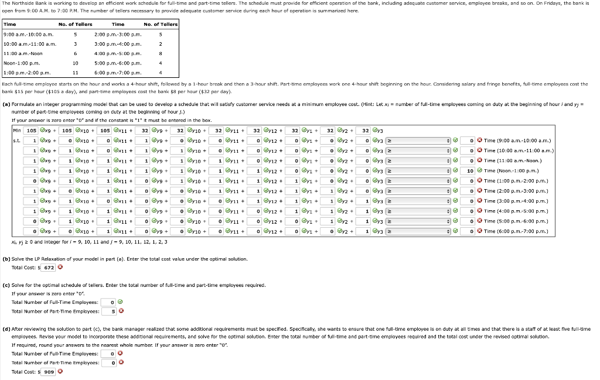This screenshot has width=600, height=380.
Task: Click part (c) Total Number of Part-Time Employees field
Action: pyautogui.click(x=109, y=311)
